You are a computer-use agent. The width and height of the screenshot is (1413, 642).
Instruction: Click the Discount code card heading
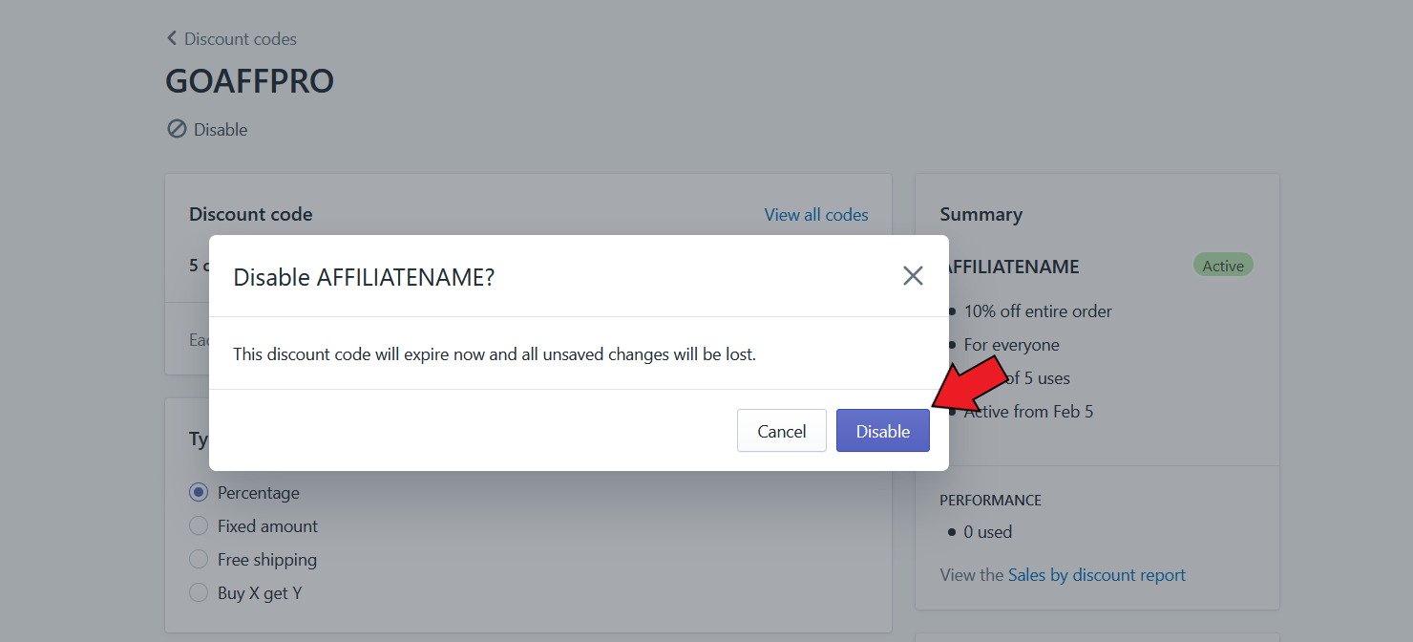pyautogui.click(x=251, y=214)
